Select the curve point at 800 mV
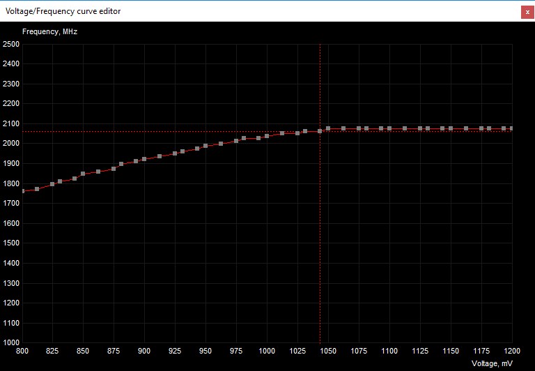This screenshot has width=535, height=371. click(22, 191)
